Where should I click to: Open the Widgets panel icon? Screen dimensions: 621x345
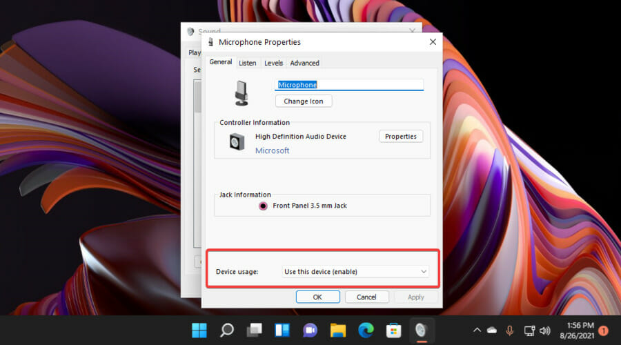282,330
